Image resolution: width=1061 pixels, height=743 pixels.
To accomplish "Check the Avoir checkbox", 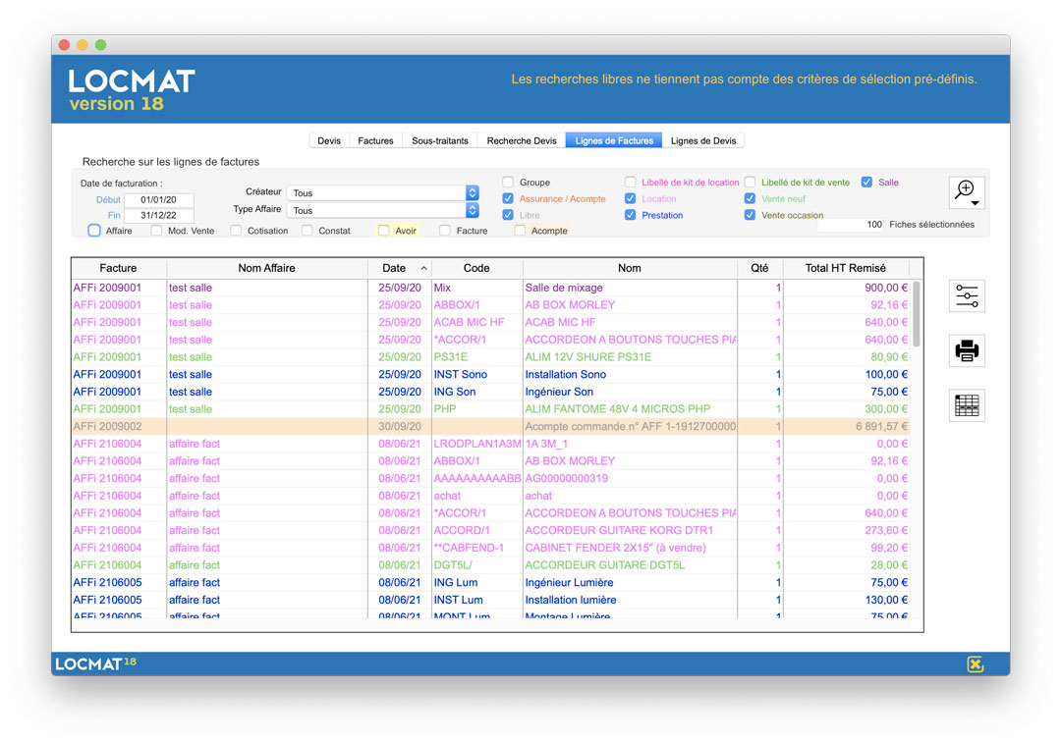I will 384,231.
